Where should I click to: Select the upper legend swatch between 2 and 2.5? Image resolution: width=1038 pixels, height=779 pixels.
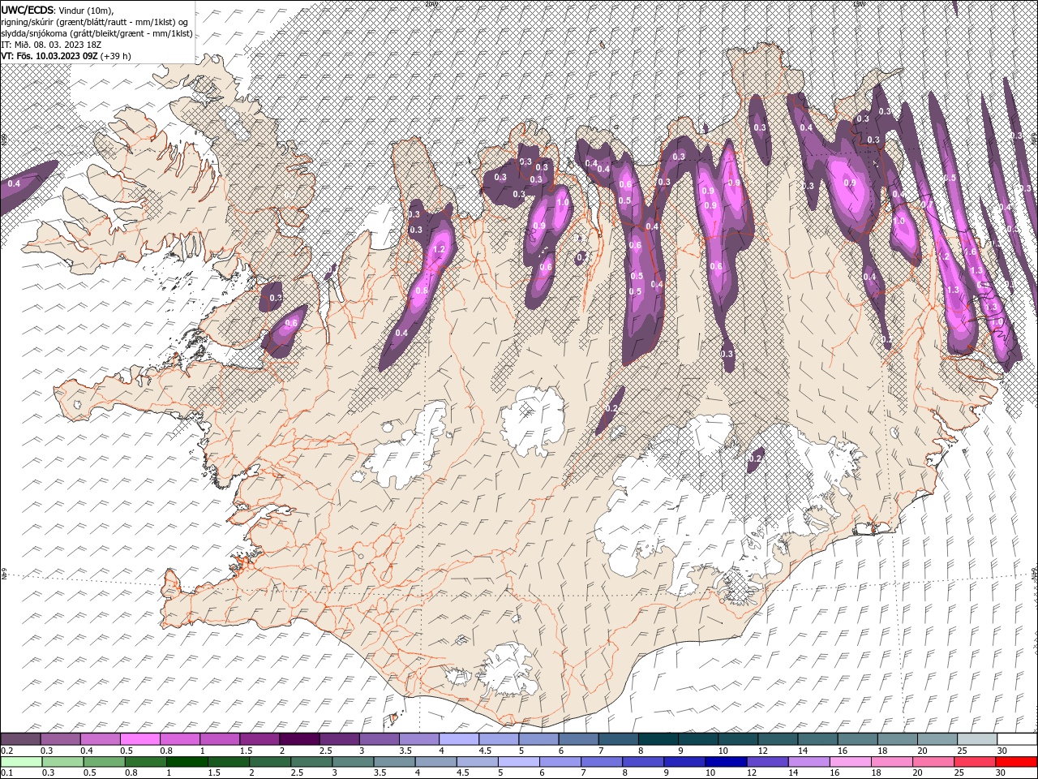tap(299, 739)
